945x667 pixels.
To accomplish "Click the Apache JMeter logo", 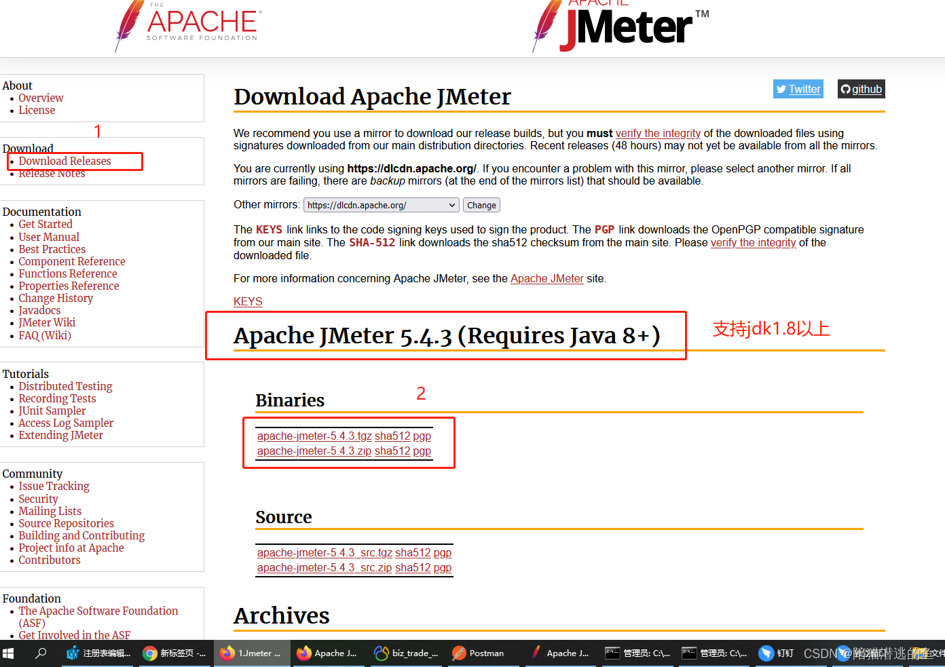I will [620, 26].
